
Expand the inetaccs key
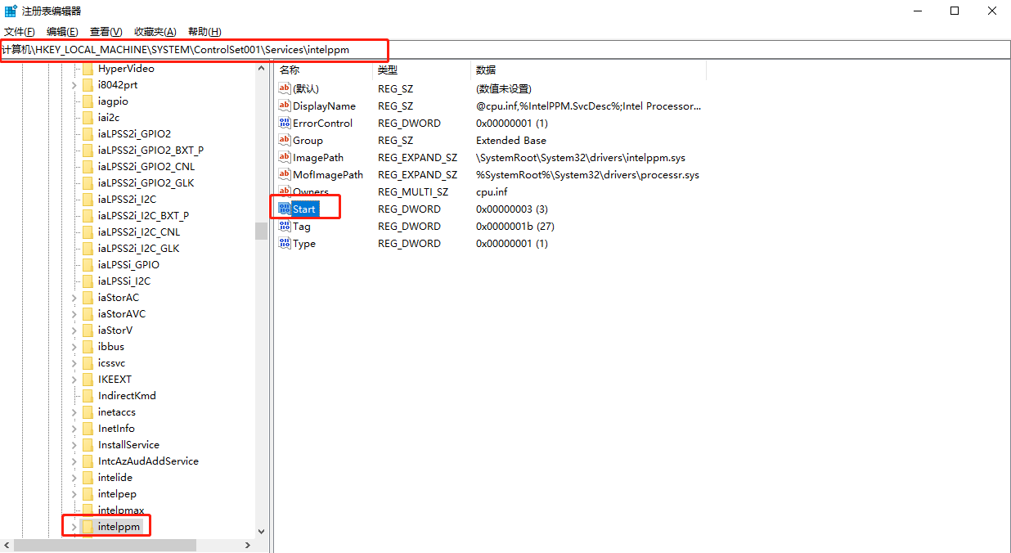(x=74, y=412)
